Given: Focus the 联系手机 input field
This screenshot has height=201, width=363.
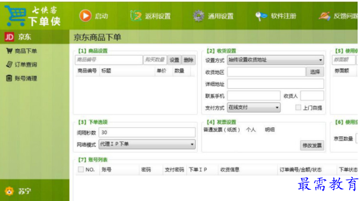Looking at the screenshot, I should point(254,96).
